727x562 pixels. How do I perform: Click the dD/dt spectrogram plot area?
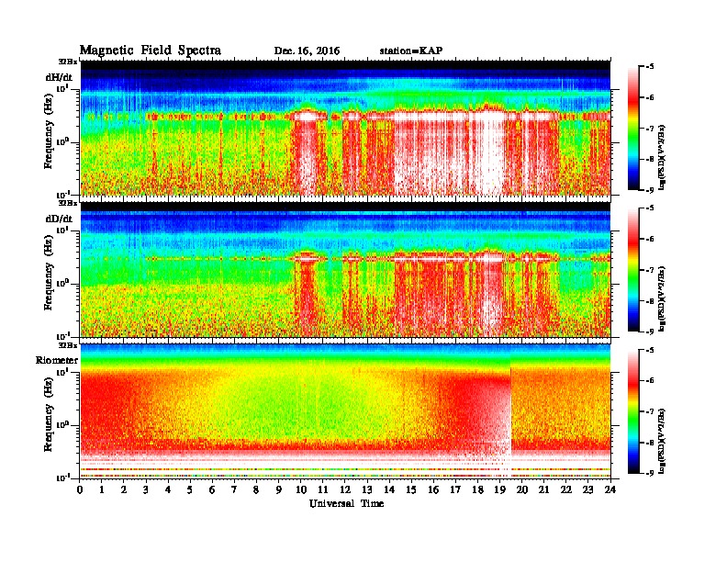[345, 269]
